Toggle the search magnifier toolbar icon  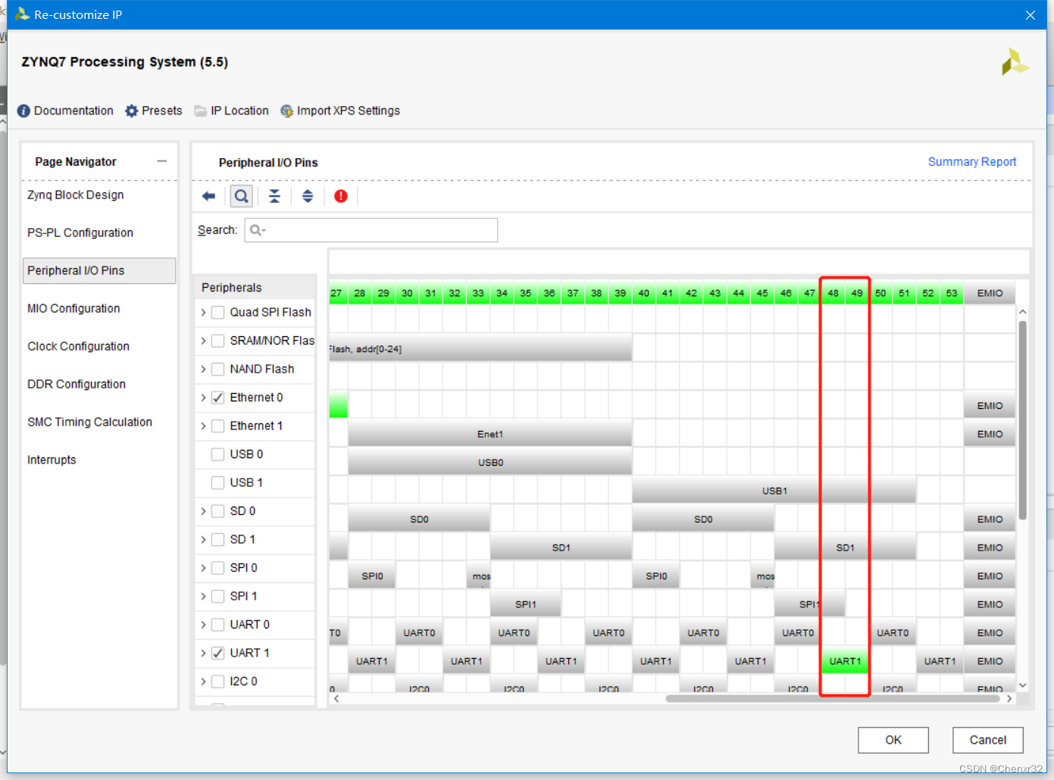click(241, 196)
